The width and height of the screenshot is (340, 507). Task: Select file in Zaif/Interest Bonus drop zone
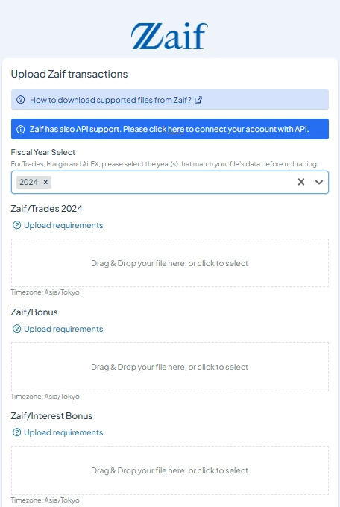point(170,470)
